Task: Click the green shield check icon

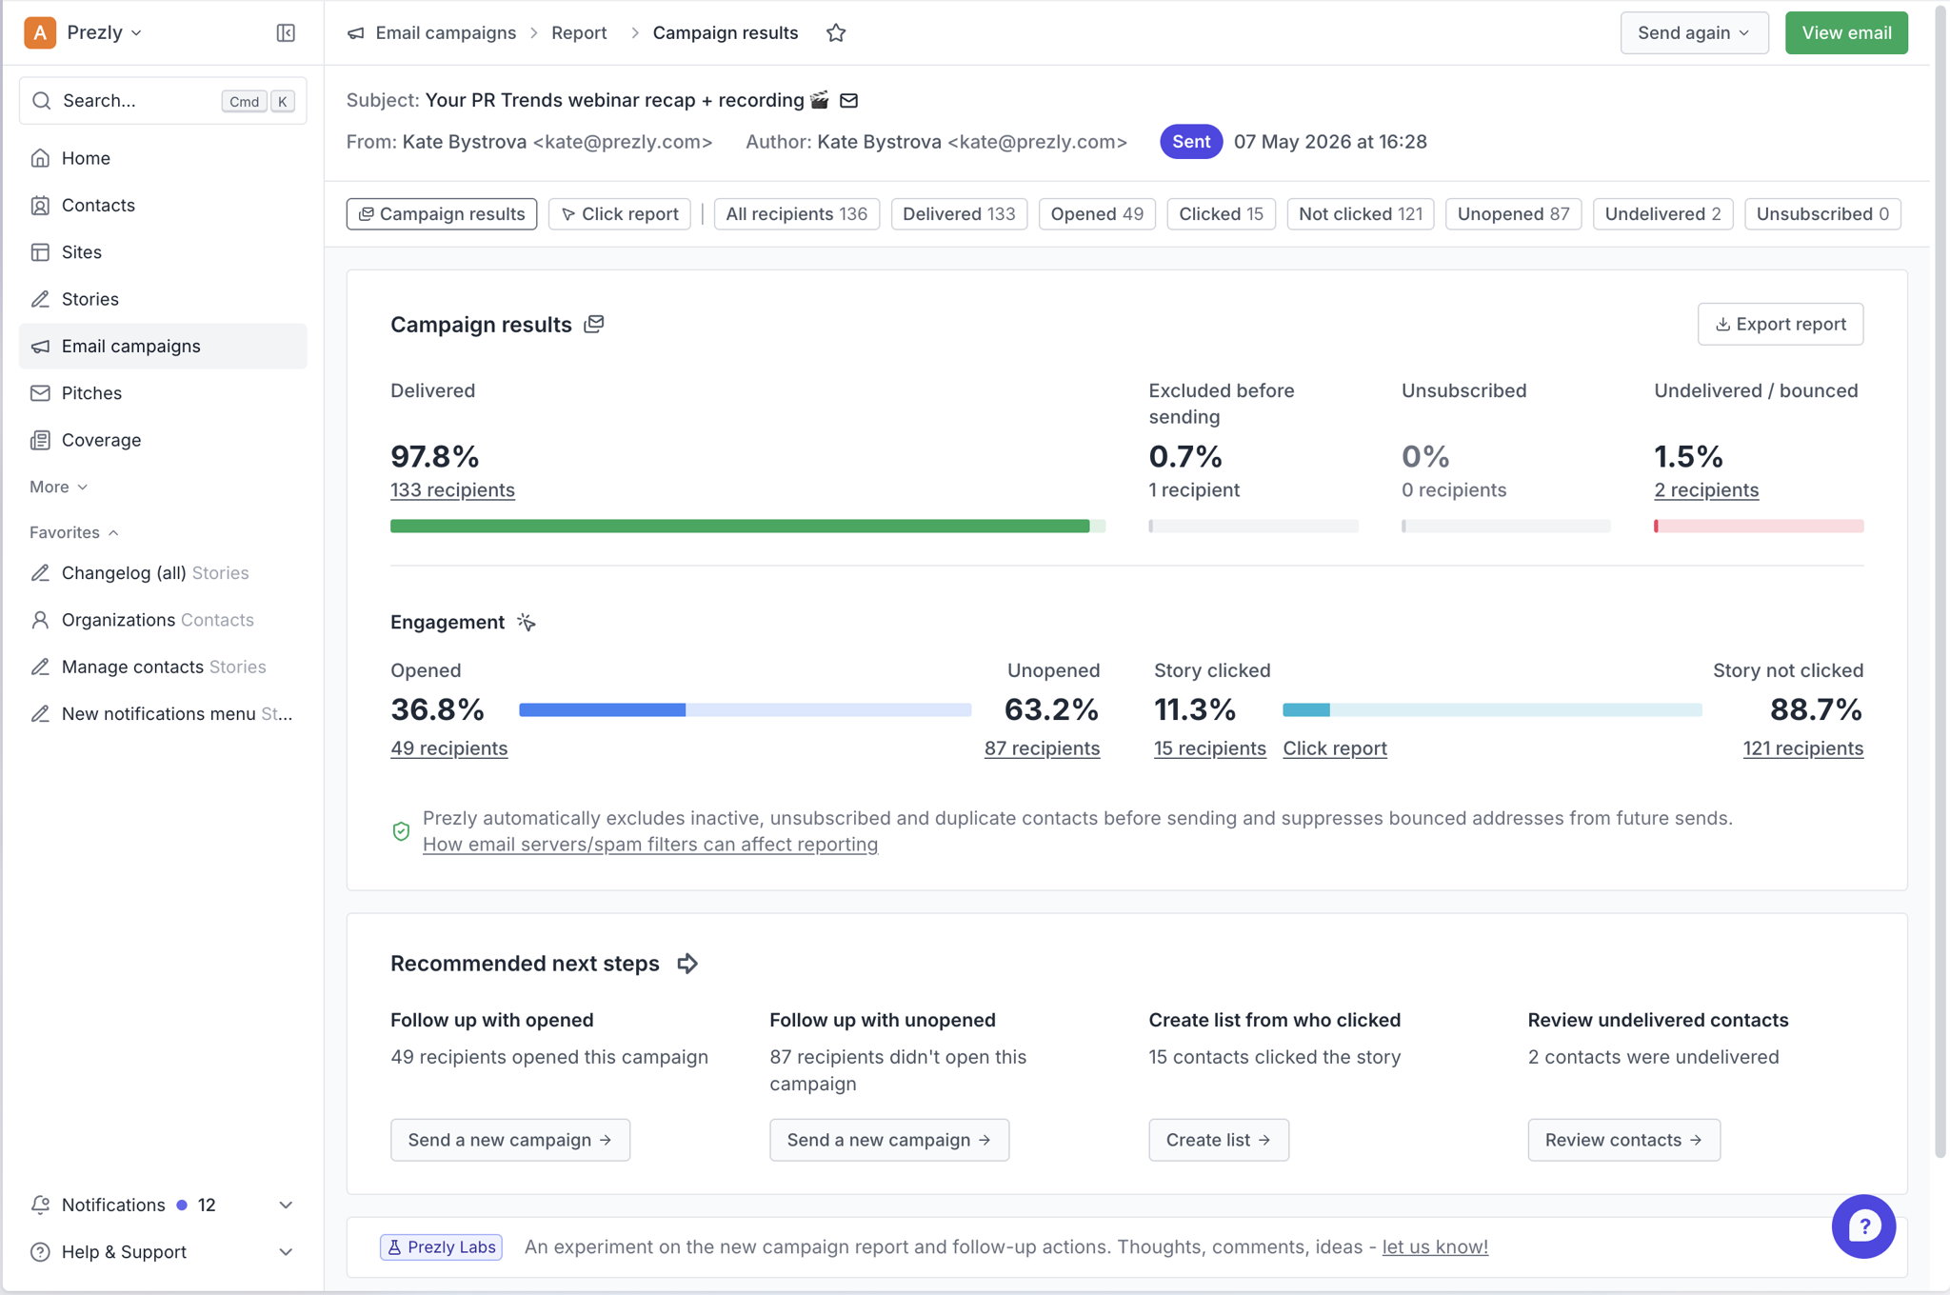Action: (402, 830)
